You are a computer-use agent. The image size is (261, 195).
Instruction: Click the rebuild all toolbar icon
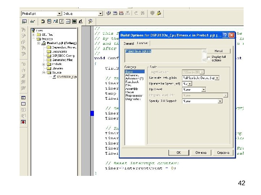point(121,13)
